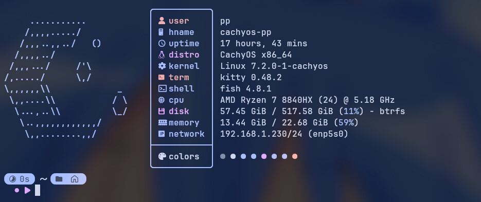Click the disk floppy icon
Screen dimensions: 481x202
pyautogui.click(x=162, y=111)
